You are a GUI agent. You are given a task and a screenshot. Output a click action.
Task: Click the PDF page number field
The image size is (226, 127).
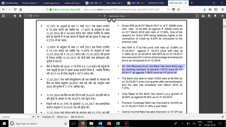(28, 16)
